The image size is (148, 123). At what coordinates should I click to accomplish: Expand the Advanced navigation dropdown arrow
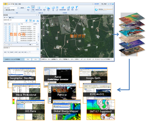(x=28, y=11)
